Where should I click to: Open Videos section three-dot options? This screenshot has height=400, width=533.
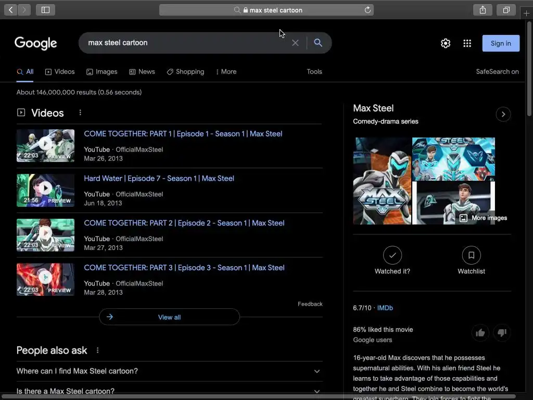[x=80, y=113]
